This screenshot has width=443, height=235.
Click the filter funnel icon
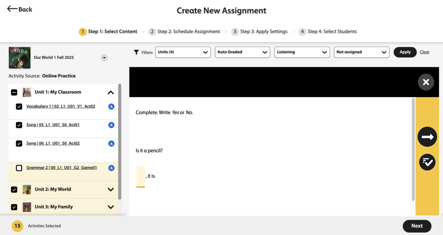pyautogui.click(x=136, y=52)
